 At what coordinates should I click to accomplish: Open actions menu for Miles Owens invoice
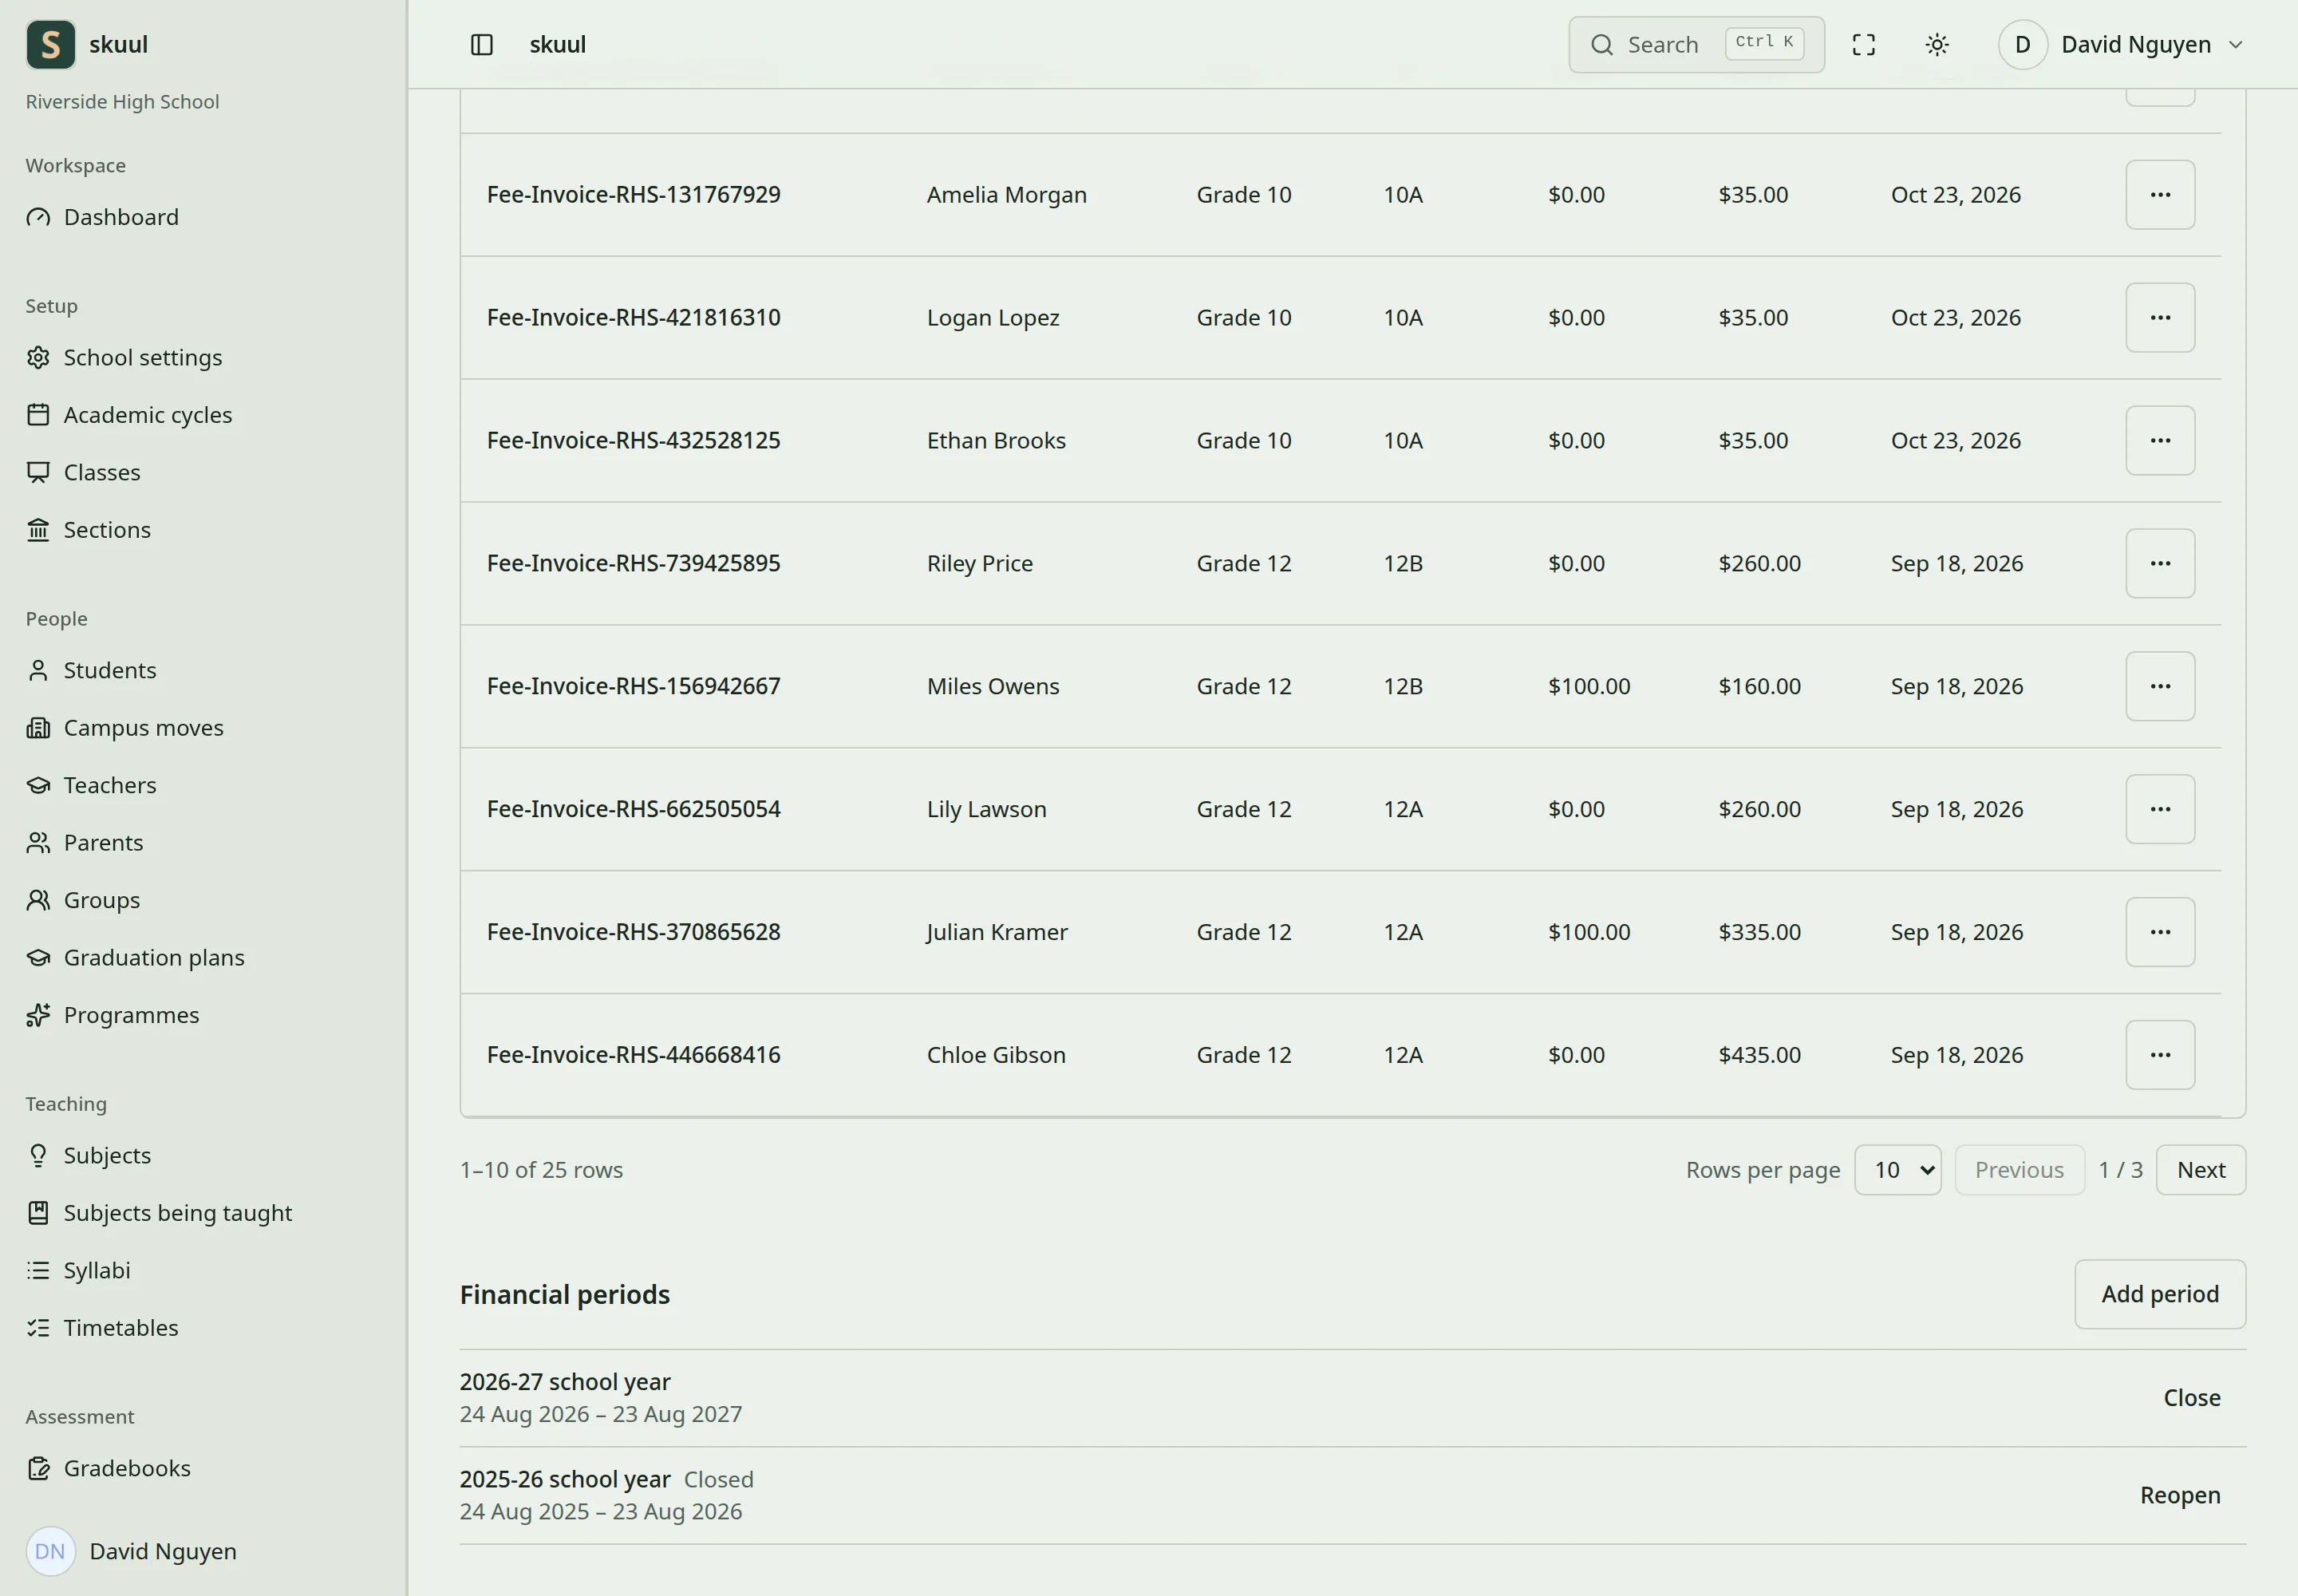pos(2160,687)
